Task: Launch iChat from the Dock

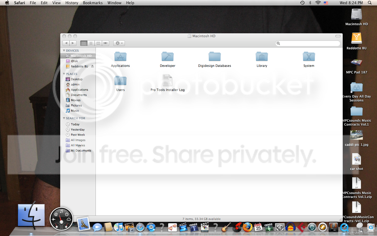Action: tap(97, 227)
